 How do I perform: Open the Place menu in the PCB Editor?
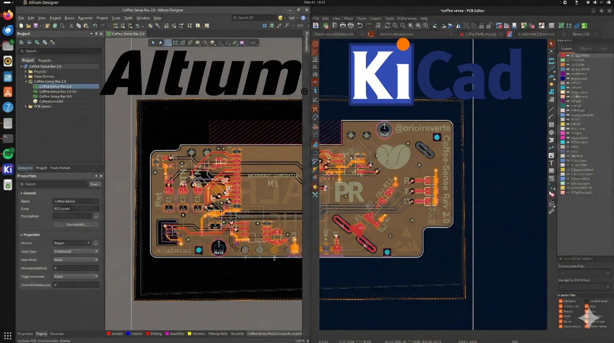(348, 18)
